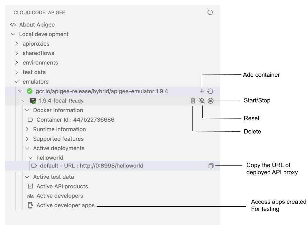Click the Container Id flag icon
The width and height of the screenshot is (307, 230).
coord(31,119)
